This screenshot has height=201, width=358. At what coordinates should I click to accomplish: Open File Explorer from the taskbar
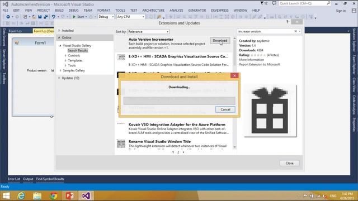coord(37,196)
